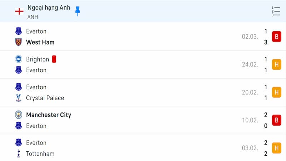Click the orange H badge for 03.02. match
This screenshot has width=286, height=161.
(x=276, y=148)
